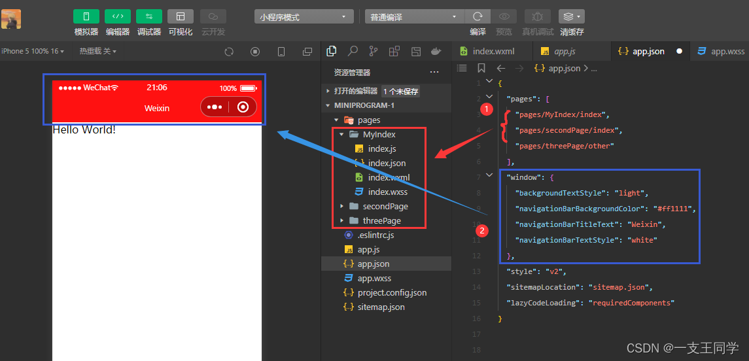Screen dimensions: 749x361
Task: Open the clear cache layers dropdown
Action: (x=571, y=17)
